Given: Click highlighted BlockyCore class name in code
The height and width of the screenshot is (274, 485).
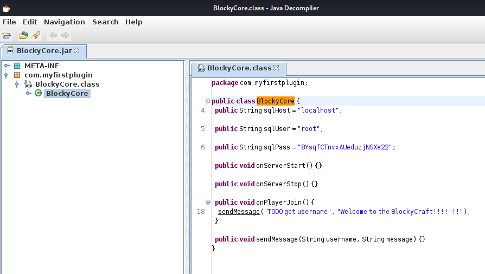Looking at the screenshot, I should click(275, 101).
